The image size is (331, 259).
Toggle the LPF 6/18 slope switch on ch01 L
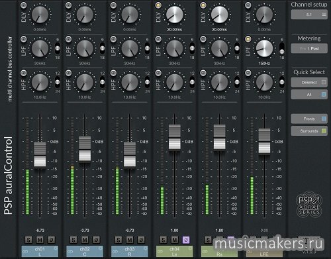pos(58,48)
